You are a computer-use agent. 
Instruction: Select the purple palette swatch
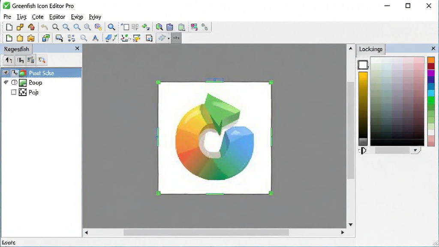(x=431, y=73)
